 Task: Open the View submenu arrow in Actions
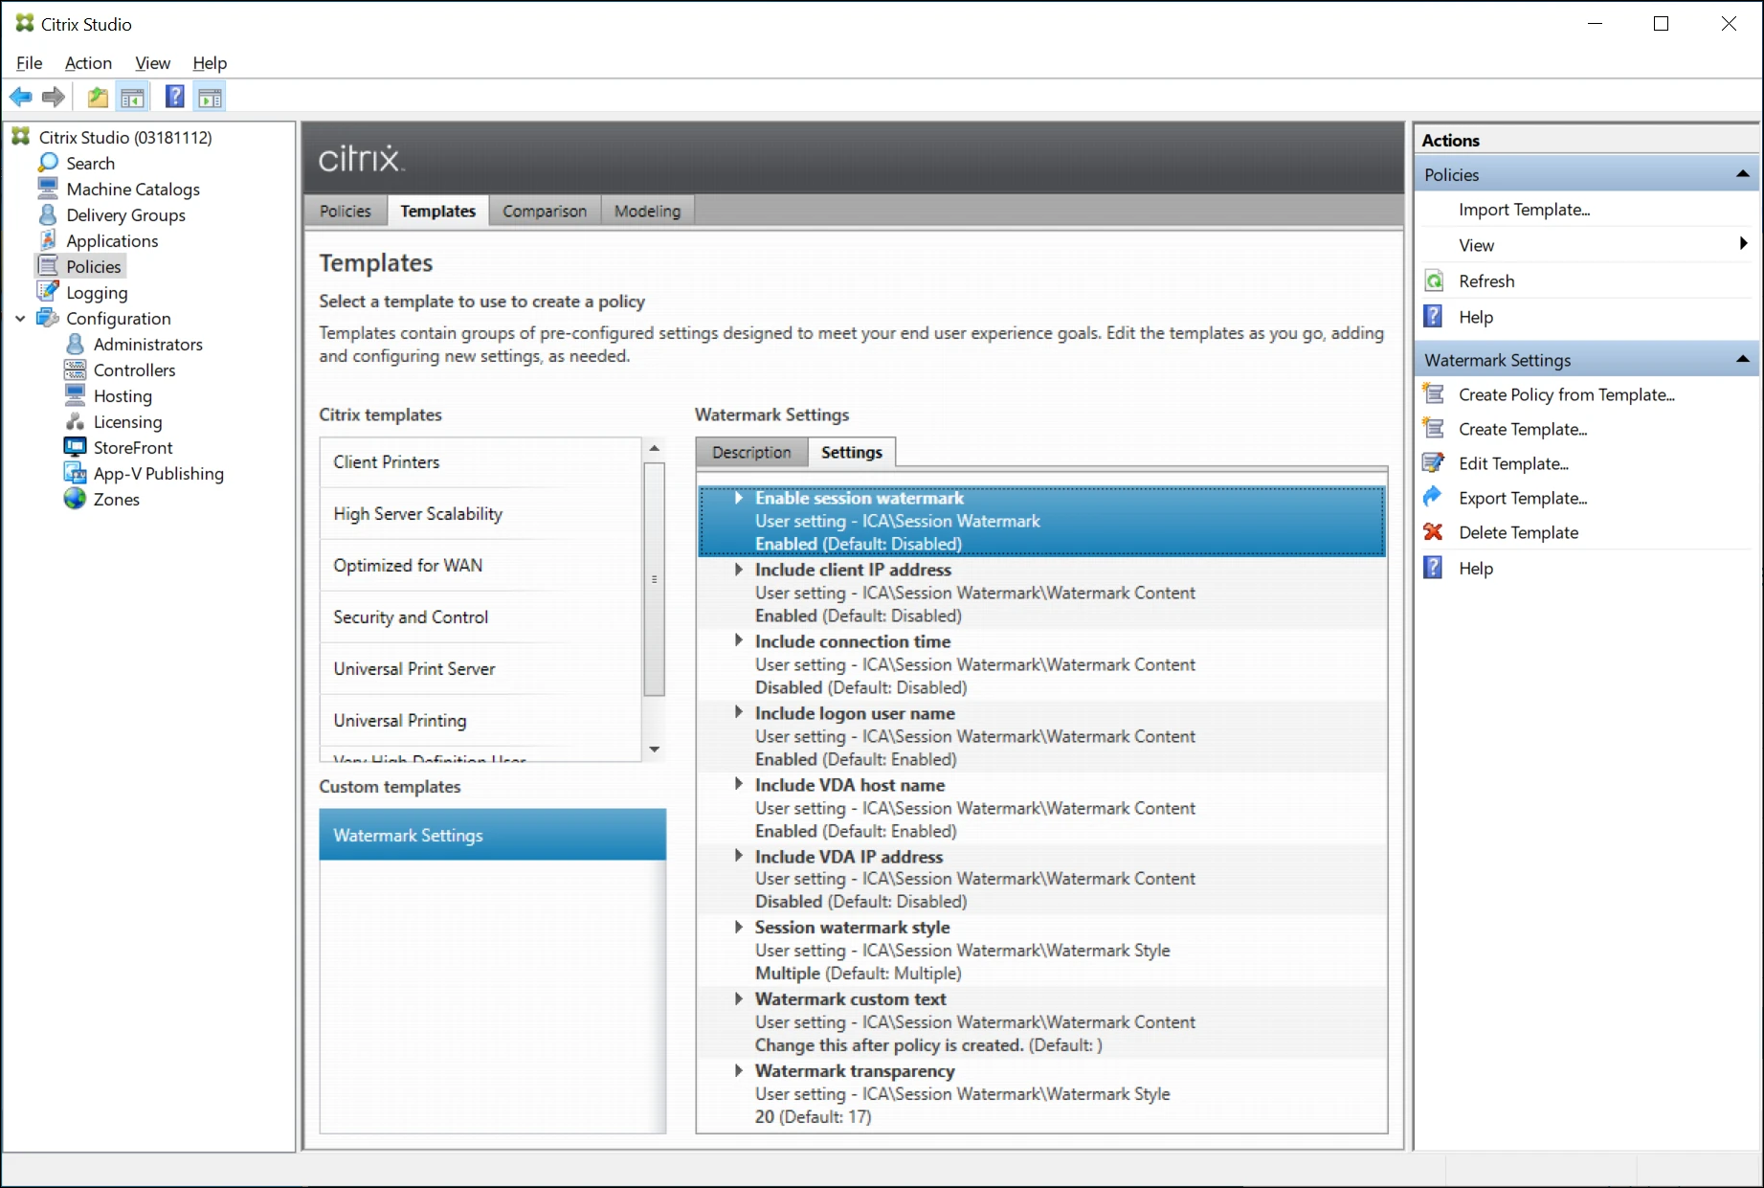tap(1743, 245)
